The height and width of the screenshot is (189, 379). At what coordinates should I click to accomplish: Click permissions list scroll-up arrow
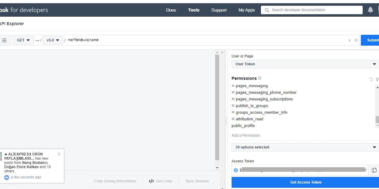[x=377, y=87]
